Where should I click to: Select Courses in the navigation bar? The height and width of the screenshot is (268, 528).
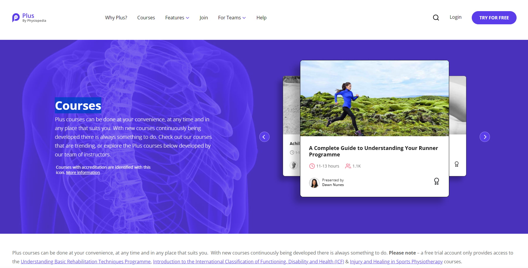coord(146,18)
